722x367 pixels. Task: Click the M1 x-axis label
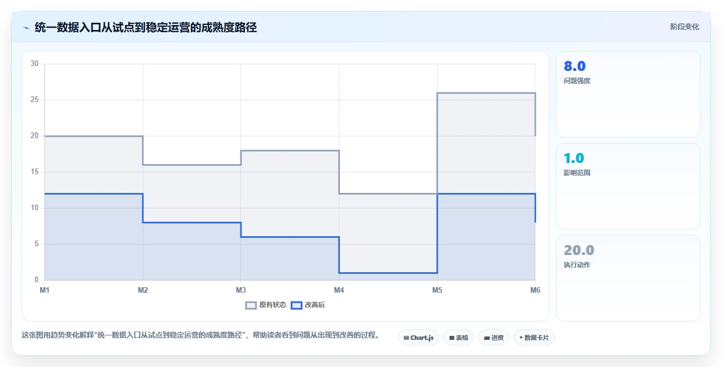pos(44,290)
